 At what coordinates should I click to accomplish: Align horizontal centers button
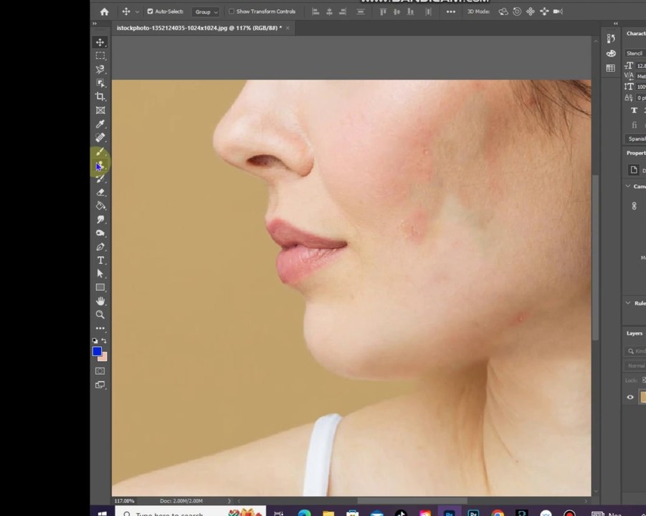(x=329, y=11)
